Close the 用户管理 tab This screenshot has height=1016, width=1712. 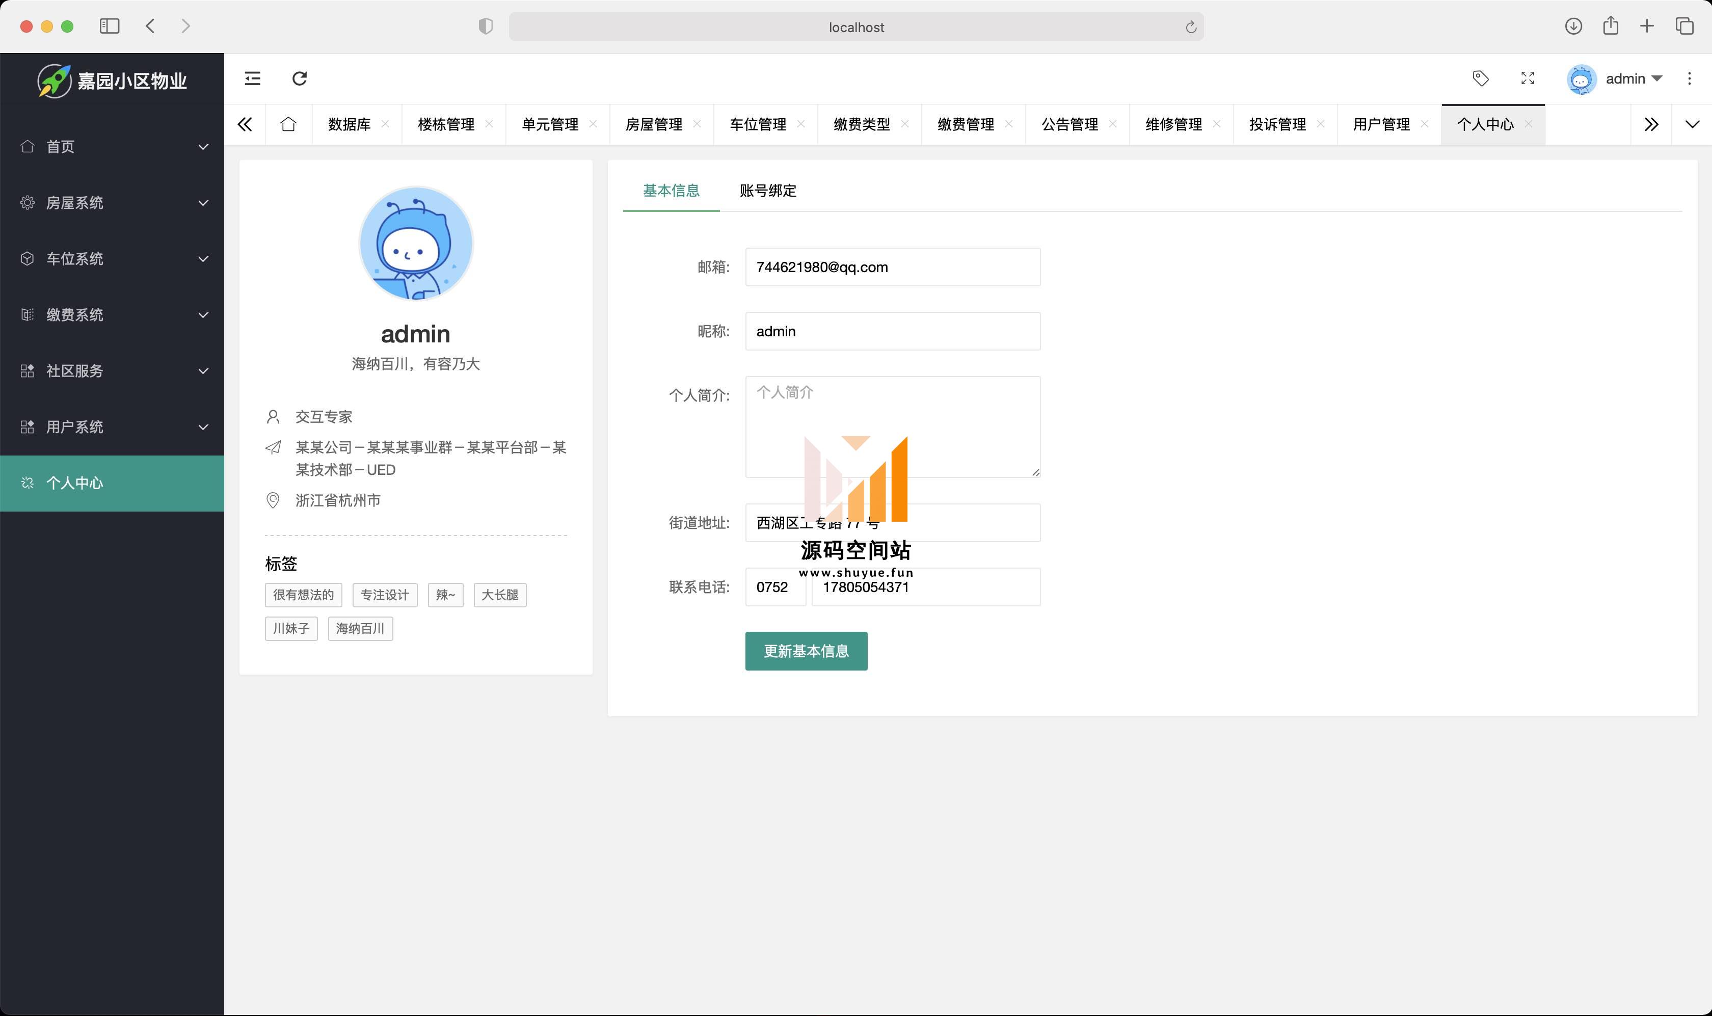(x=1425, y=124)
